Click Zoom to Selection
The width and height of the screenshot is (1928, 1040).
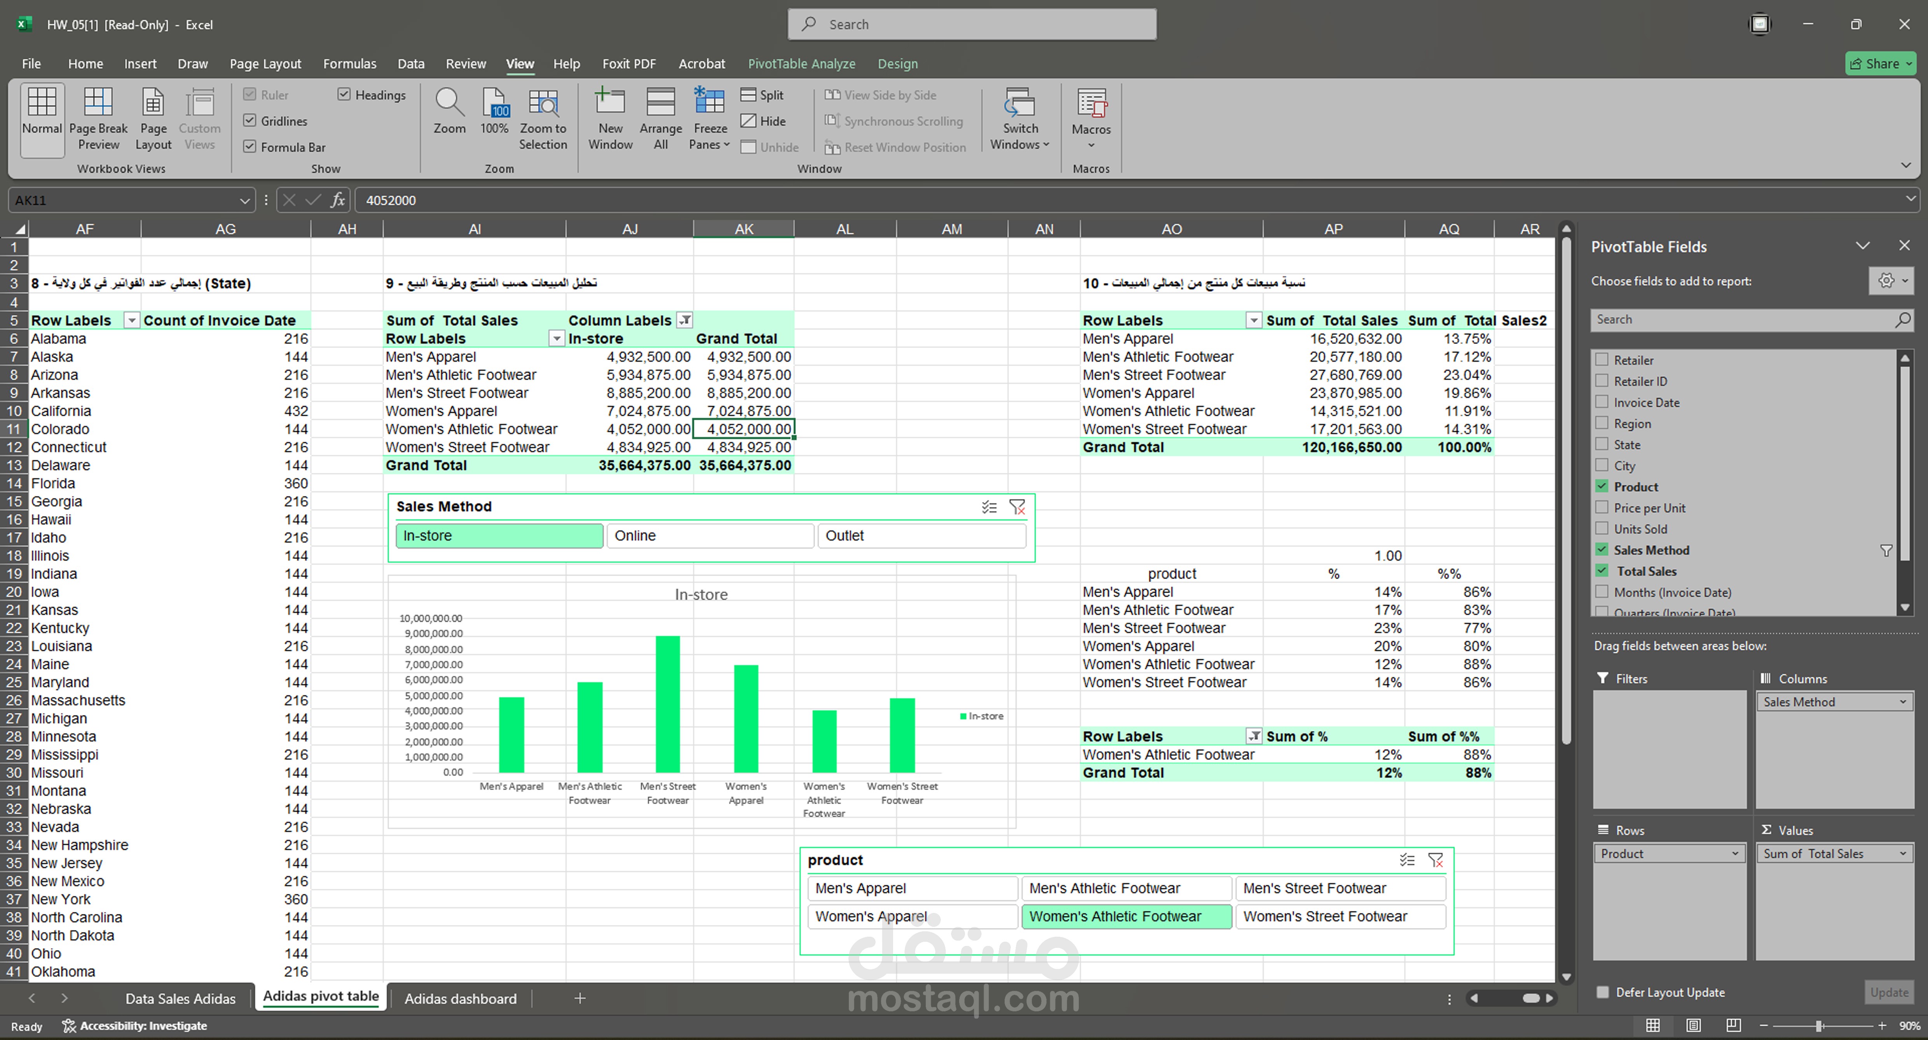pyautogui.click(x=543, y=118)
